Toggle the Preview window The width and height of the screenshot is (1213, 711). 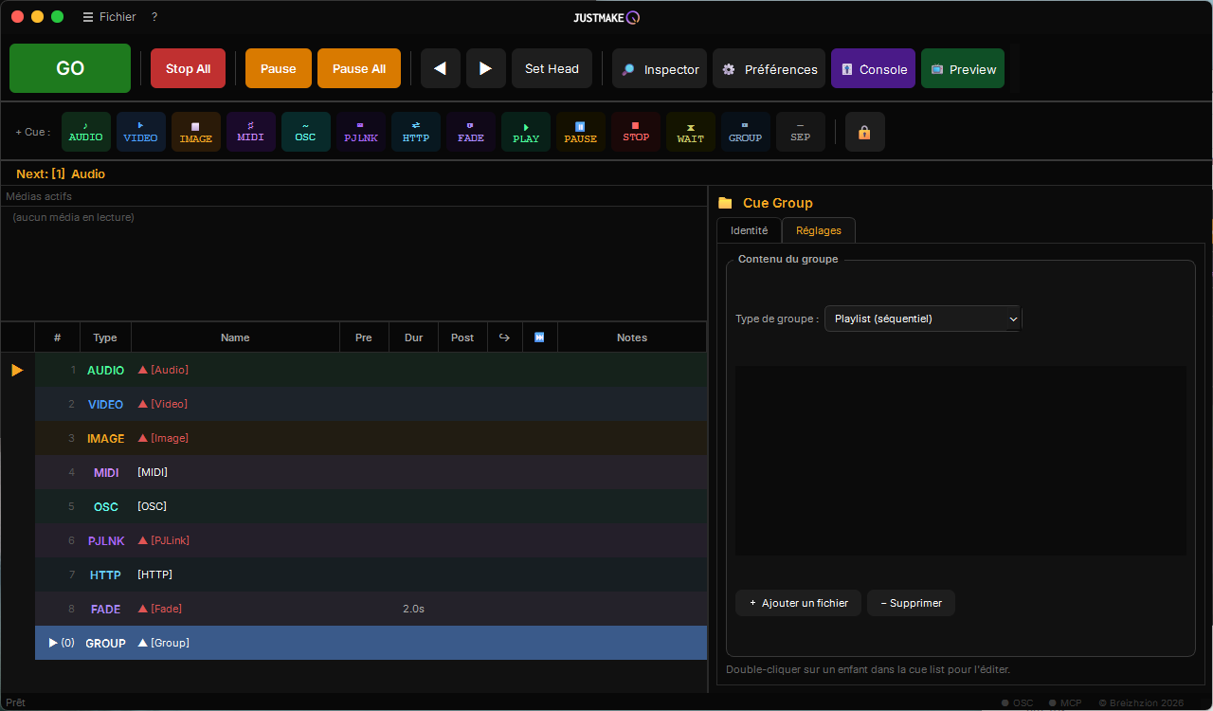pyautogui.click(x=963, y=68)
